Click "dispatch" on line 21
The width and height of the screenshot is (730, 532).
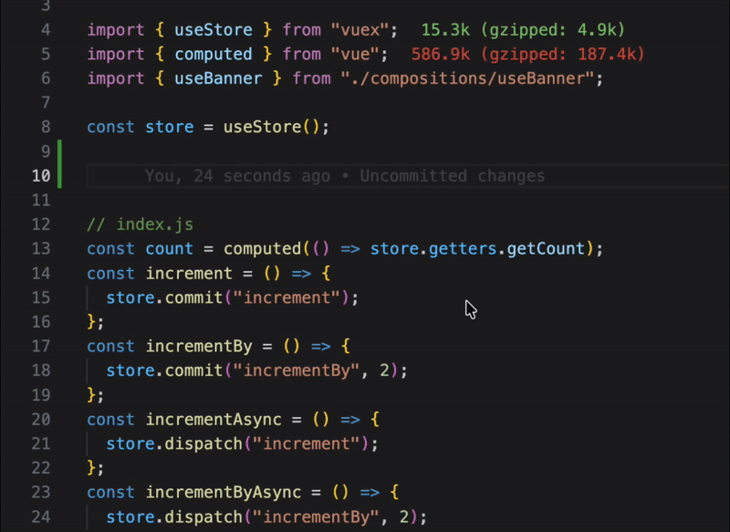pos(203,444)
